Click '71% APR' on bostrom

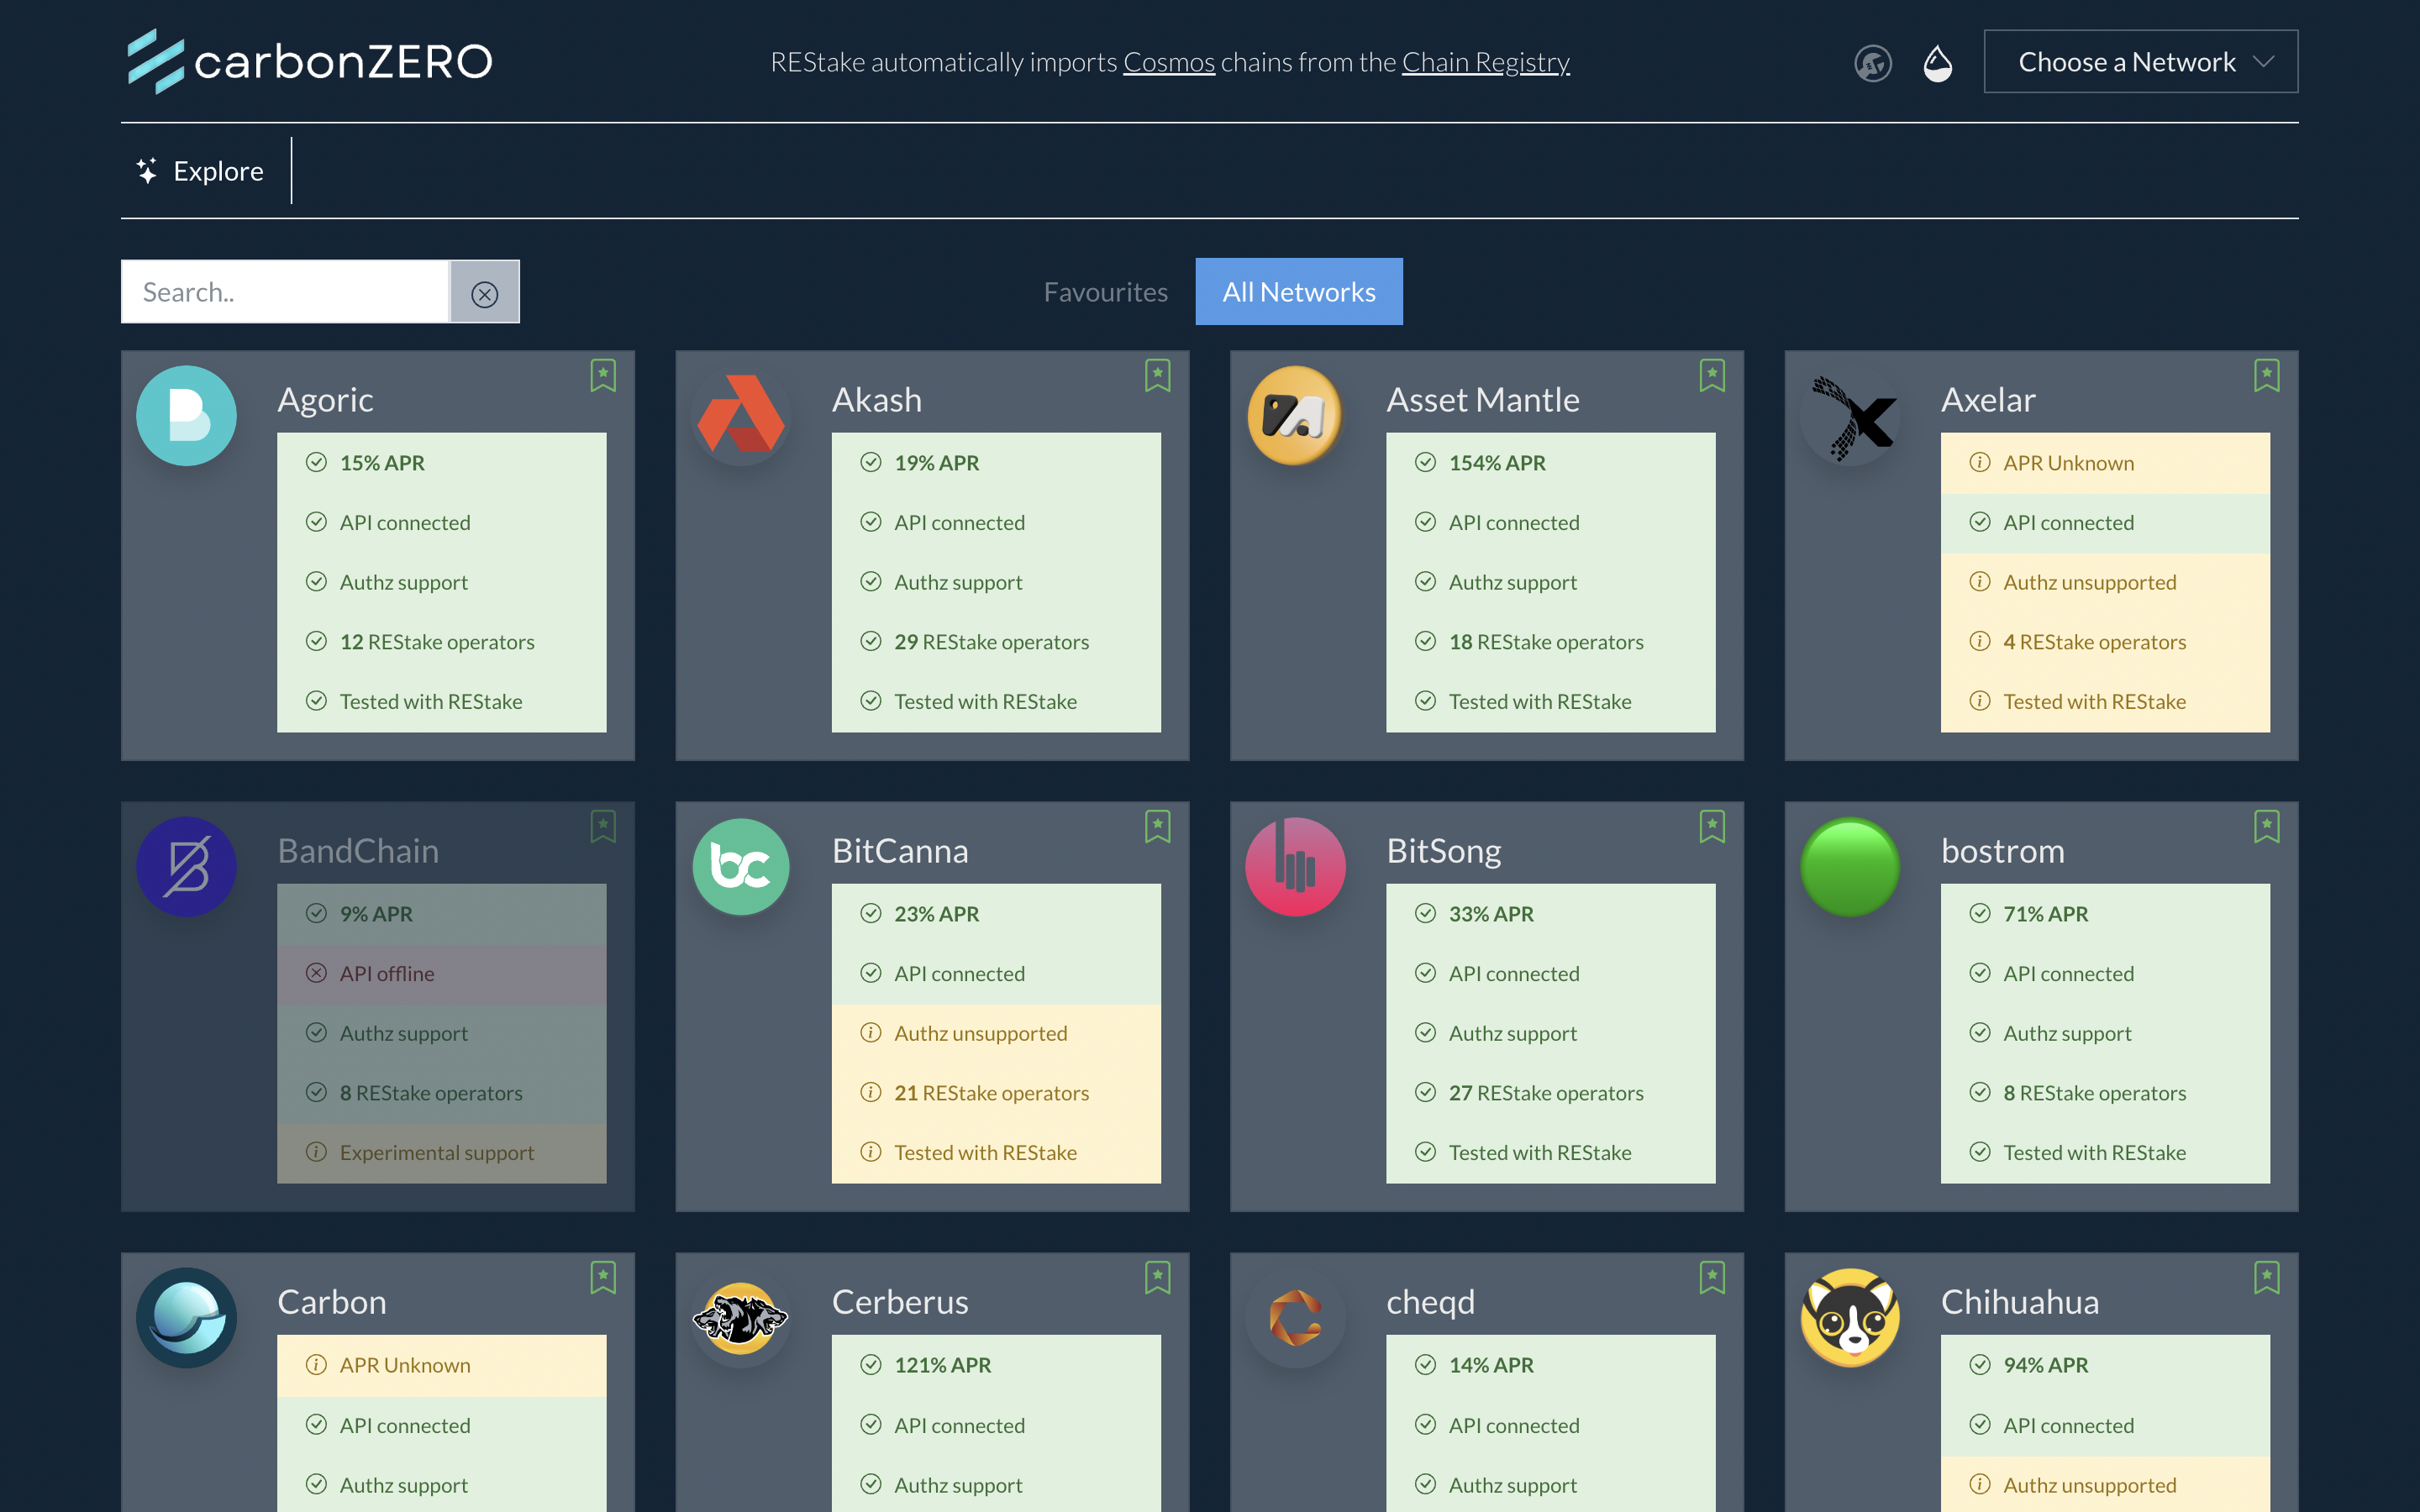pos(2105,914)
